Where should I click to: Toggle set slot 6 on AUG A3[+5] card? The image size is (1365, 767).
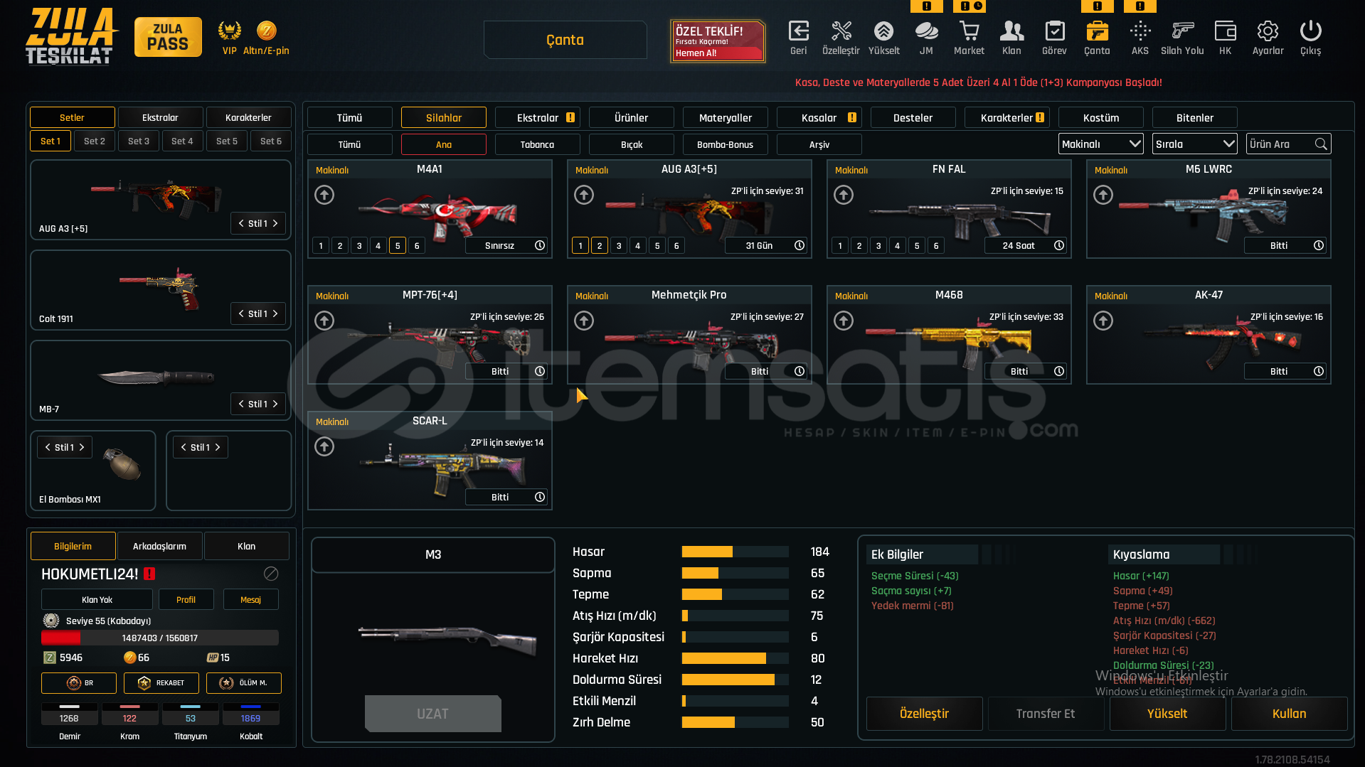tap(676, 246)
